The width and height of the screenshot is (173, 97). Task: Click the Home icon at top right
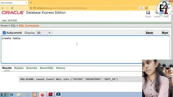(x=148, y=13)
